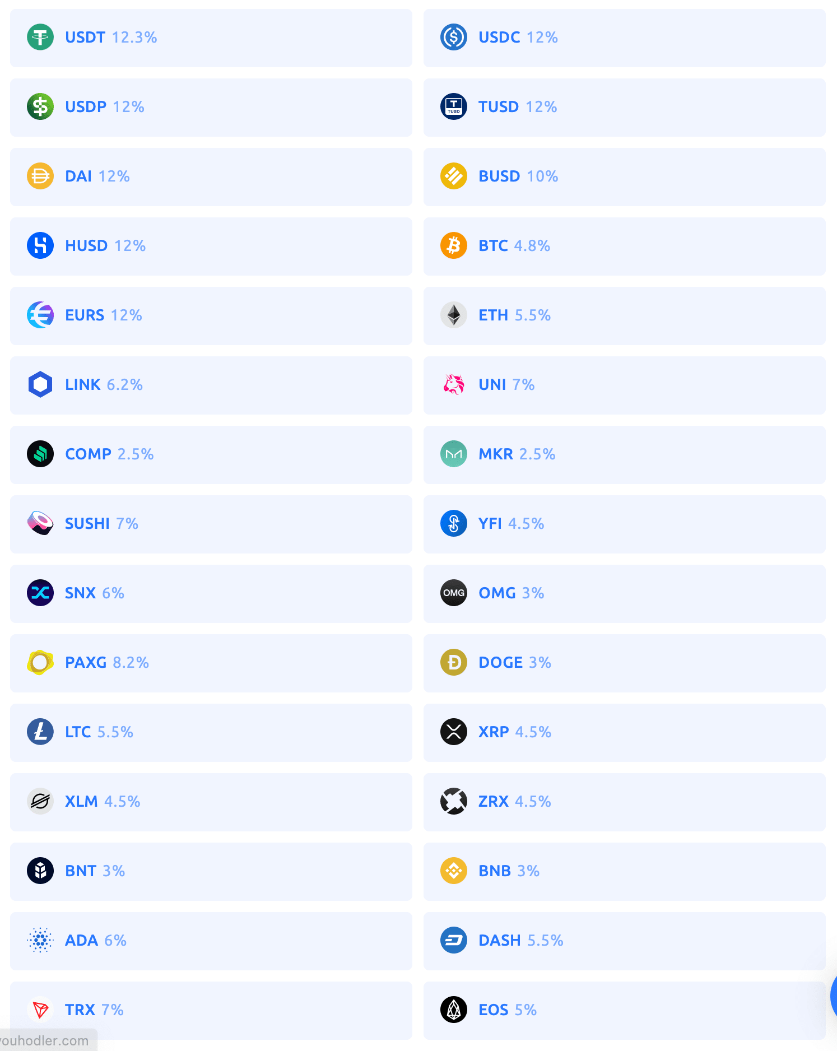Screen dimensions: 837x1051
Task: Select the DASH coin icon
Action: [x=453, y=940]
